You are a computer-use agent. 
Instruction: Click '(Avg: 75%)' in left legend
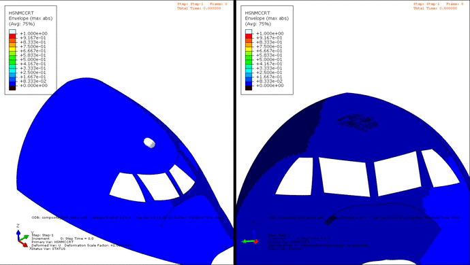(x=22, y=24)
